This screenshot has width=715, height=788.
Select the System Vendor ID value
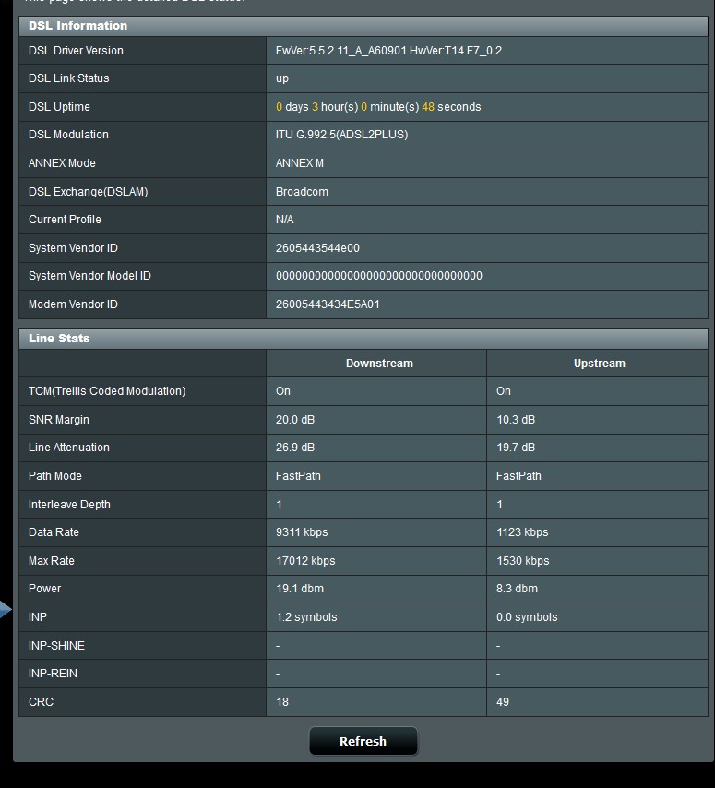click(317, 248)
